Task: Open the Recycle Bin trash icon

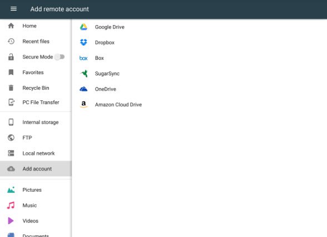Action: 11,88
